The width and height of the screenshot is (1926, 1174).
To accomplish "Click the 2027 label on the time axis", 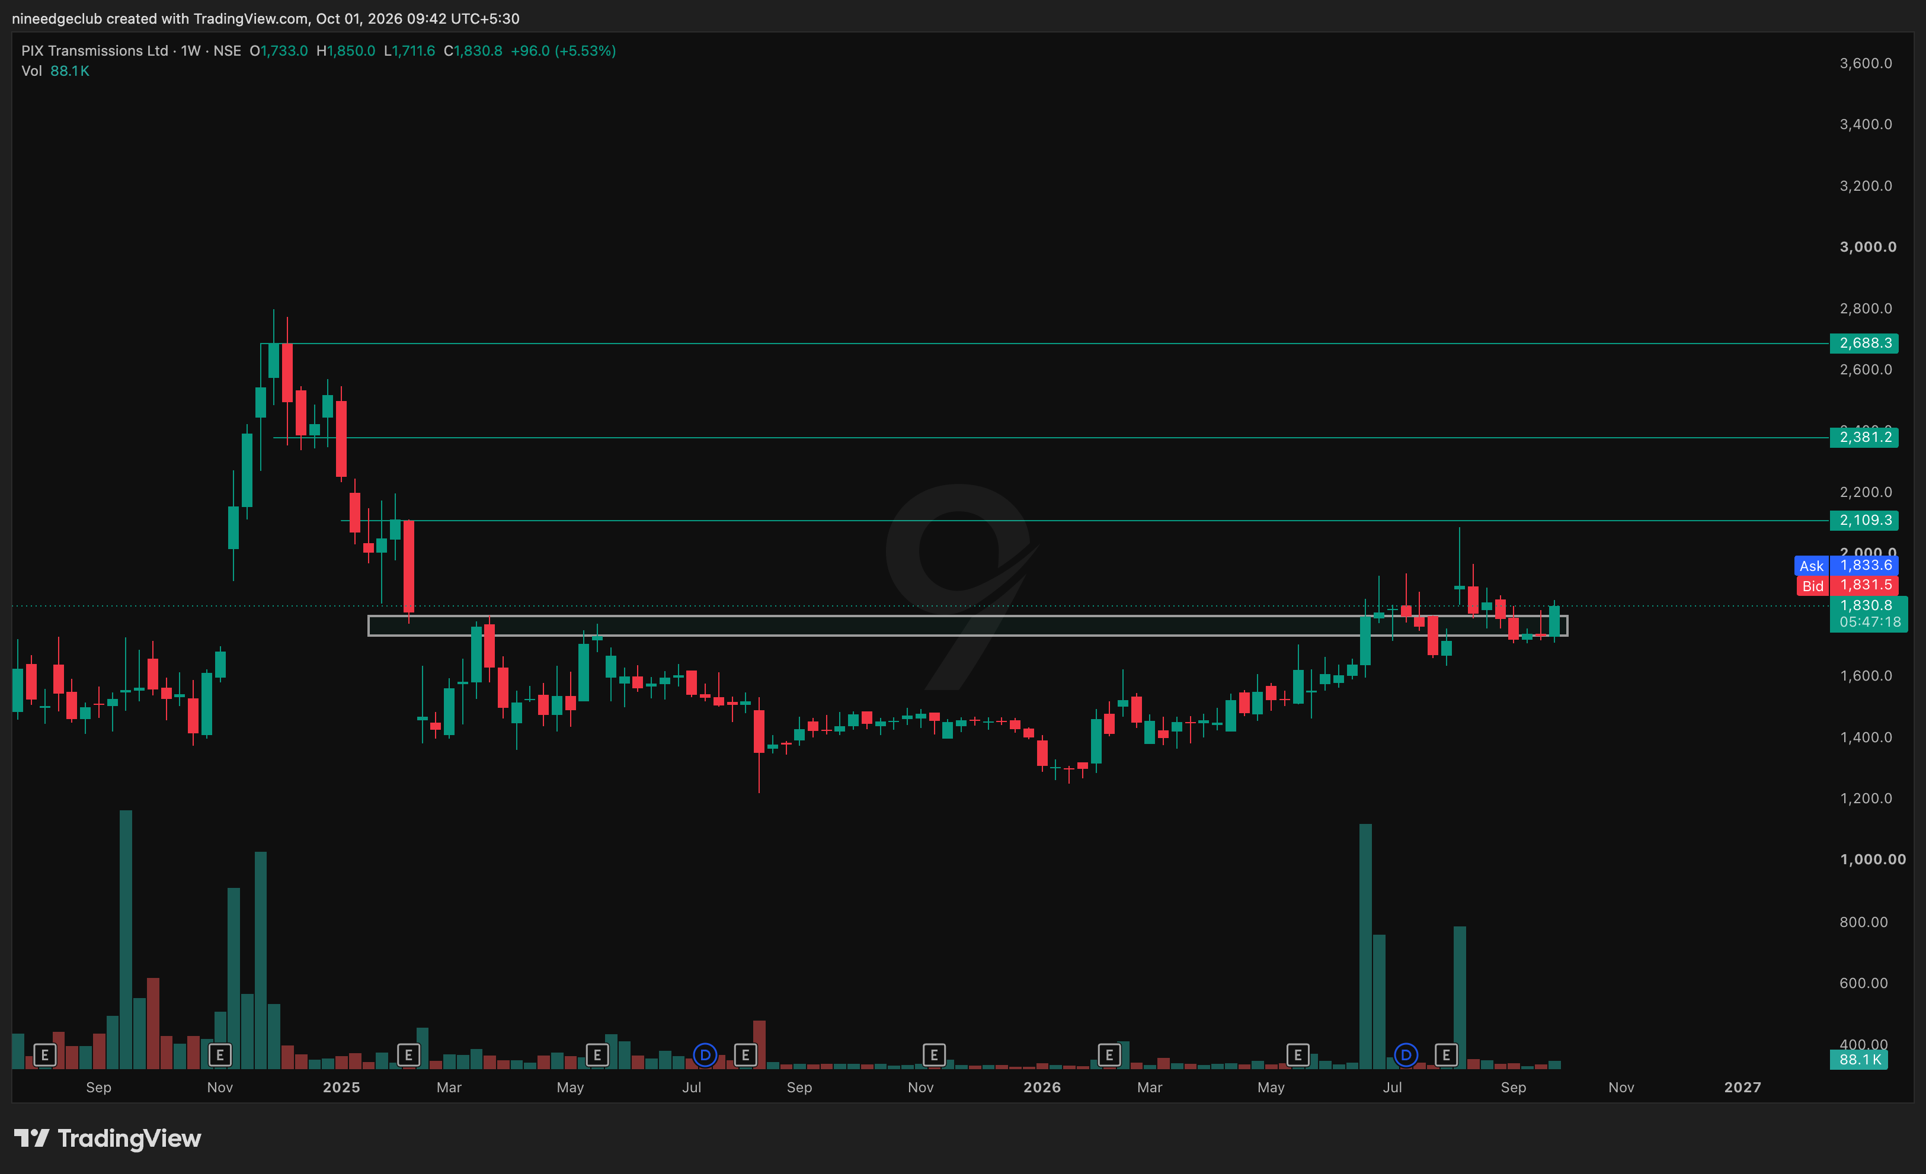I will 1742,1088.
